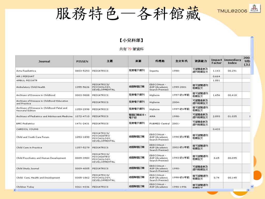Screen dimensions: 265x199
Task: Click the 小兒科部 department heading
Action: pyautogui.click(x=131, y=40)
